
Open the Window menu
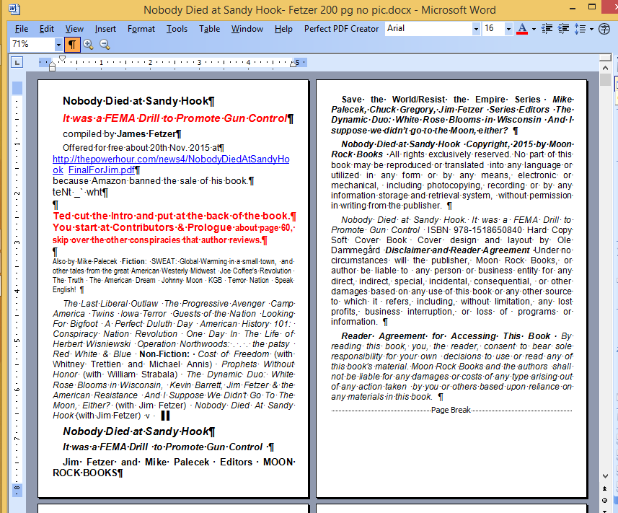point(247,29)
